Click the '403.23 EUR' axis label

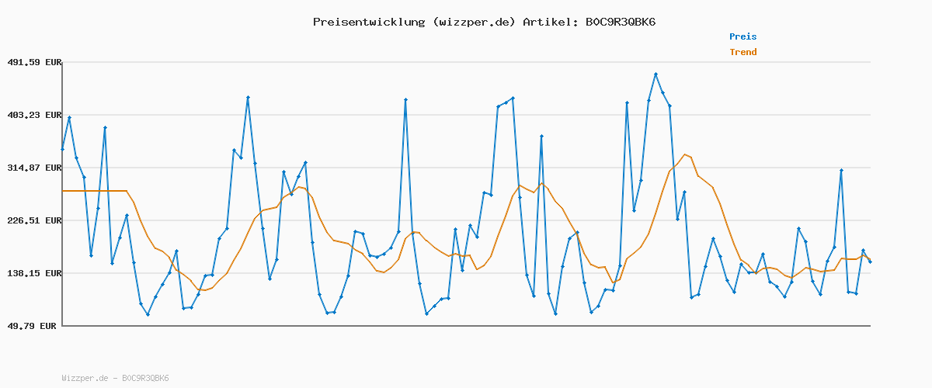(34, 115)
